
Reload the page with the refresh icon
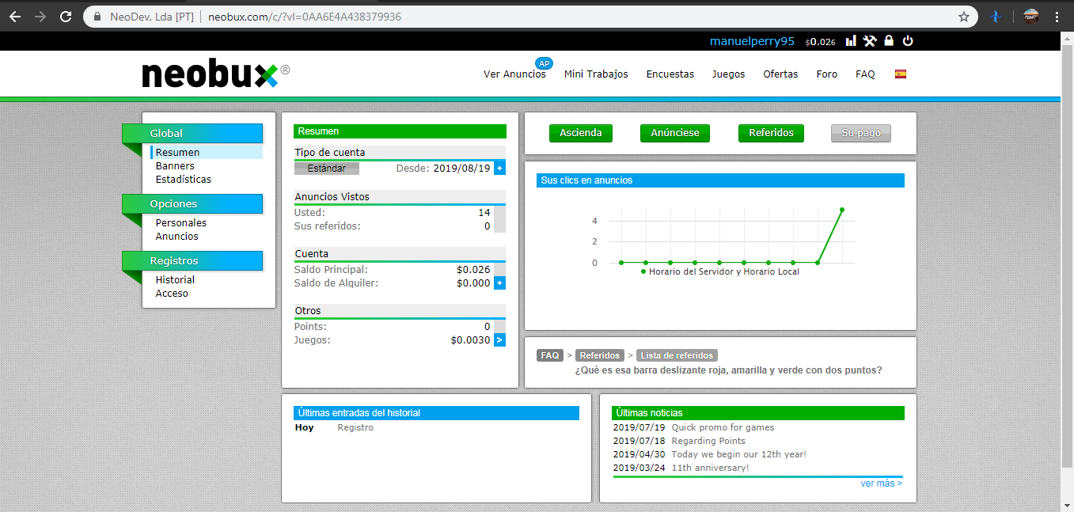66,16
